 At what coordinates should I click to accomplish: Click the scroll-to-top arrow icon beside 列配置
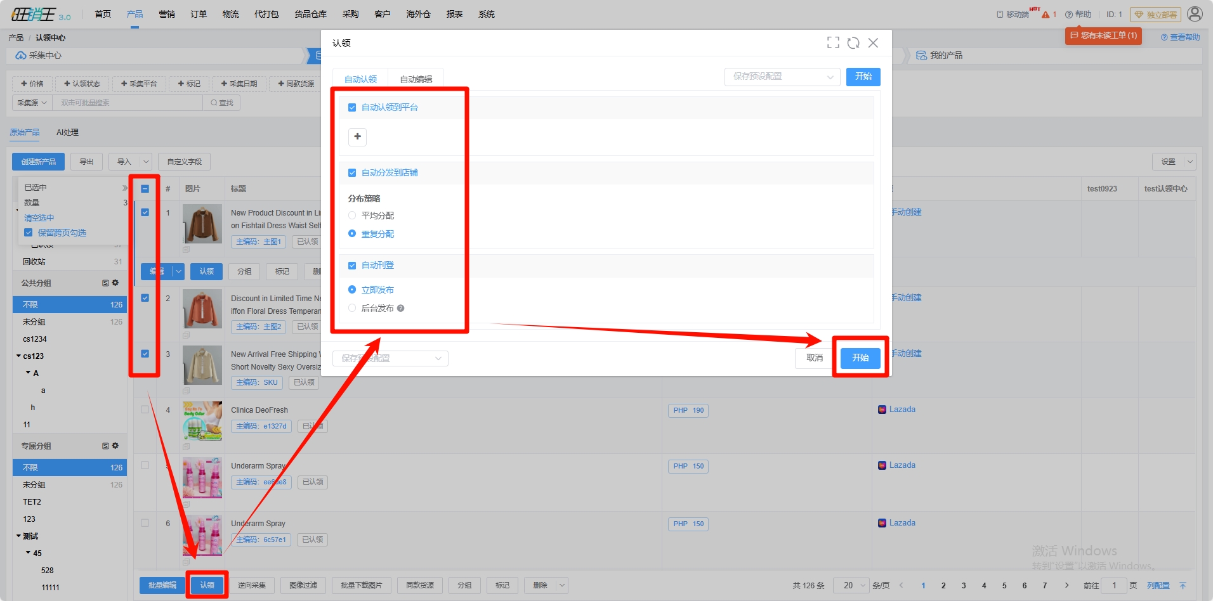pos(1183,585)
